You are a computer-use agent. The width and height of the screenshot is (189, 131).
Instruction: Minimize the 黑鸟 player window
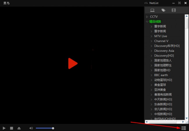click(174, 3)
